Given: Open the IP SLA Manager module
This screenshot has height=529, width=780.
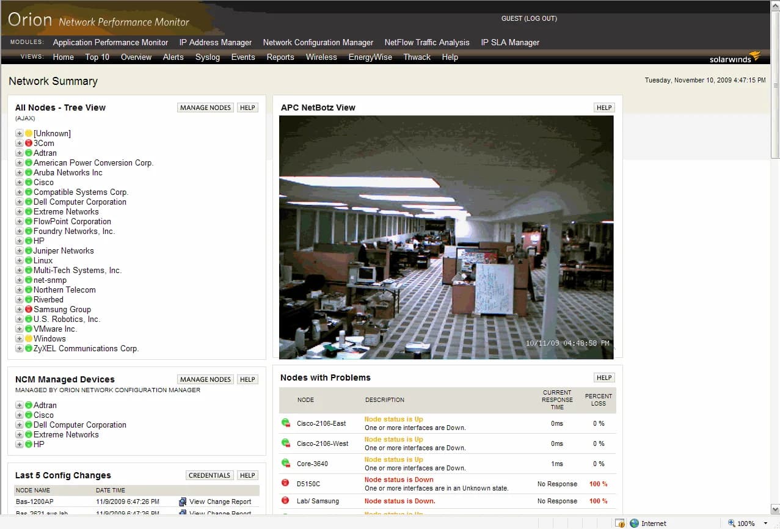Looking at the screenshot, I should (x=510, y=42).
